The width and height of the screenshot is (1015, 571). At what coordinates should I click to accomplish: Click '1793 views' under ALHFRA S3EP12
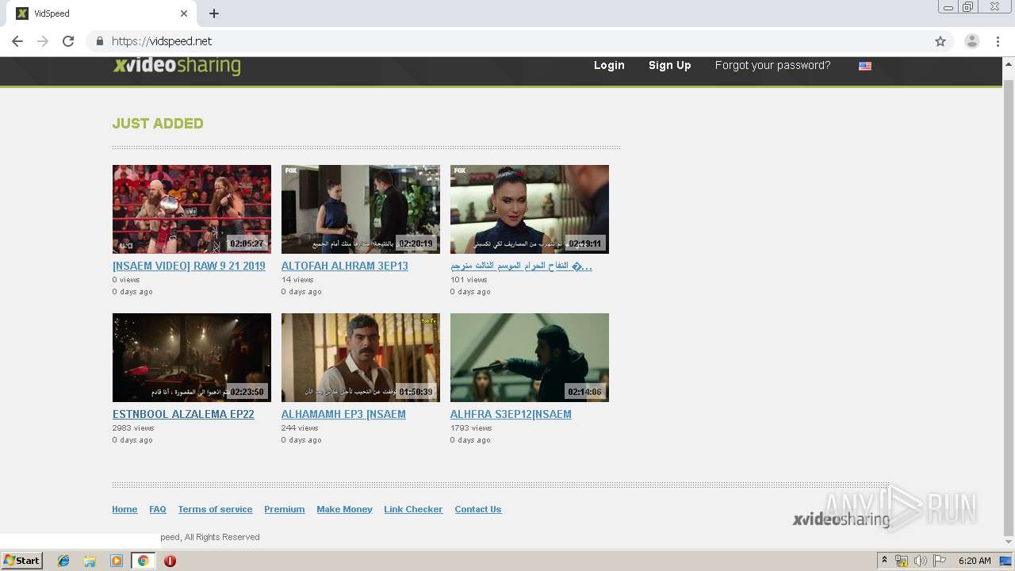pyautogui.click(x=471, y=427)
